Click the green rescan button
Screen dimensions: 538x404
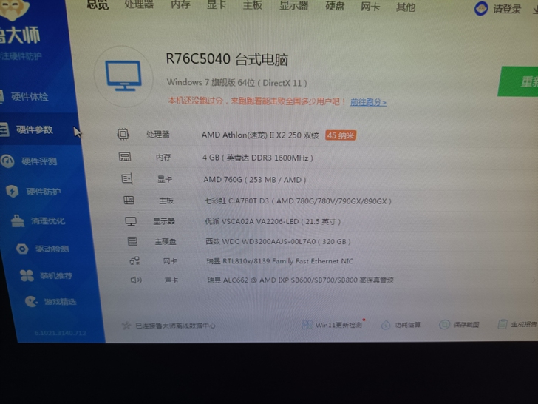[518, 81]
